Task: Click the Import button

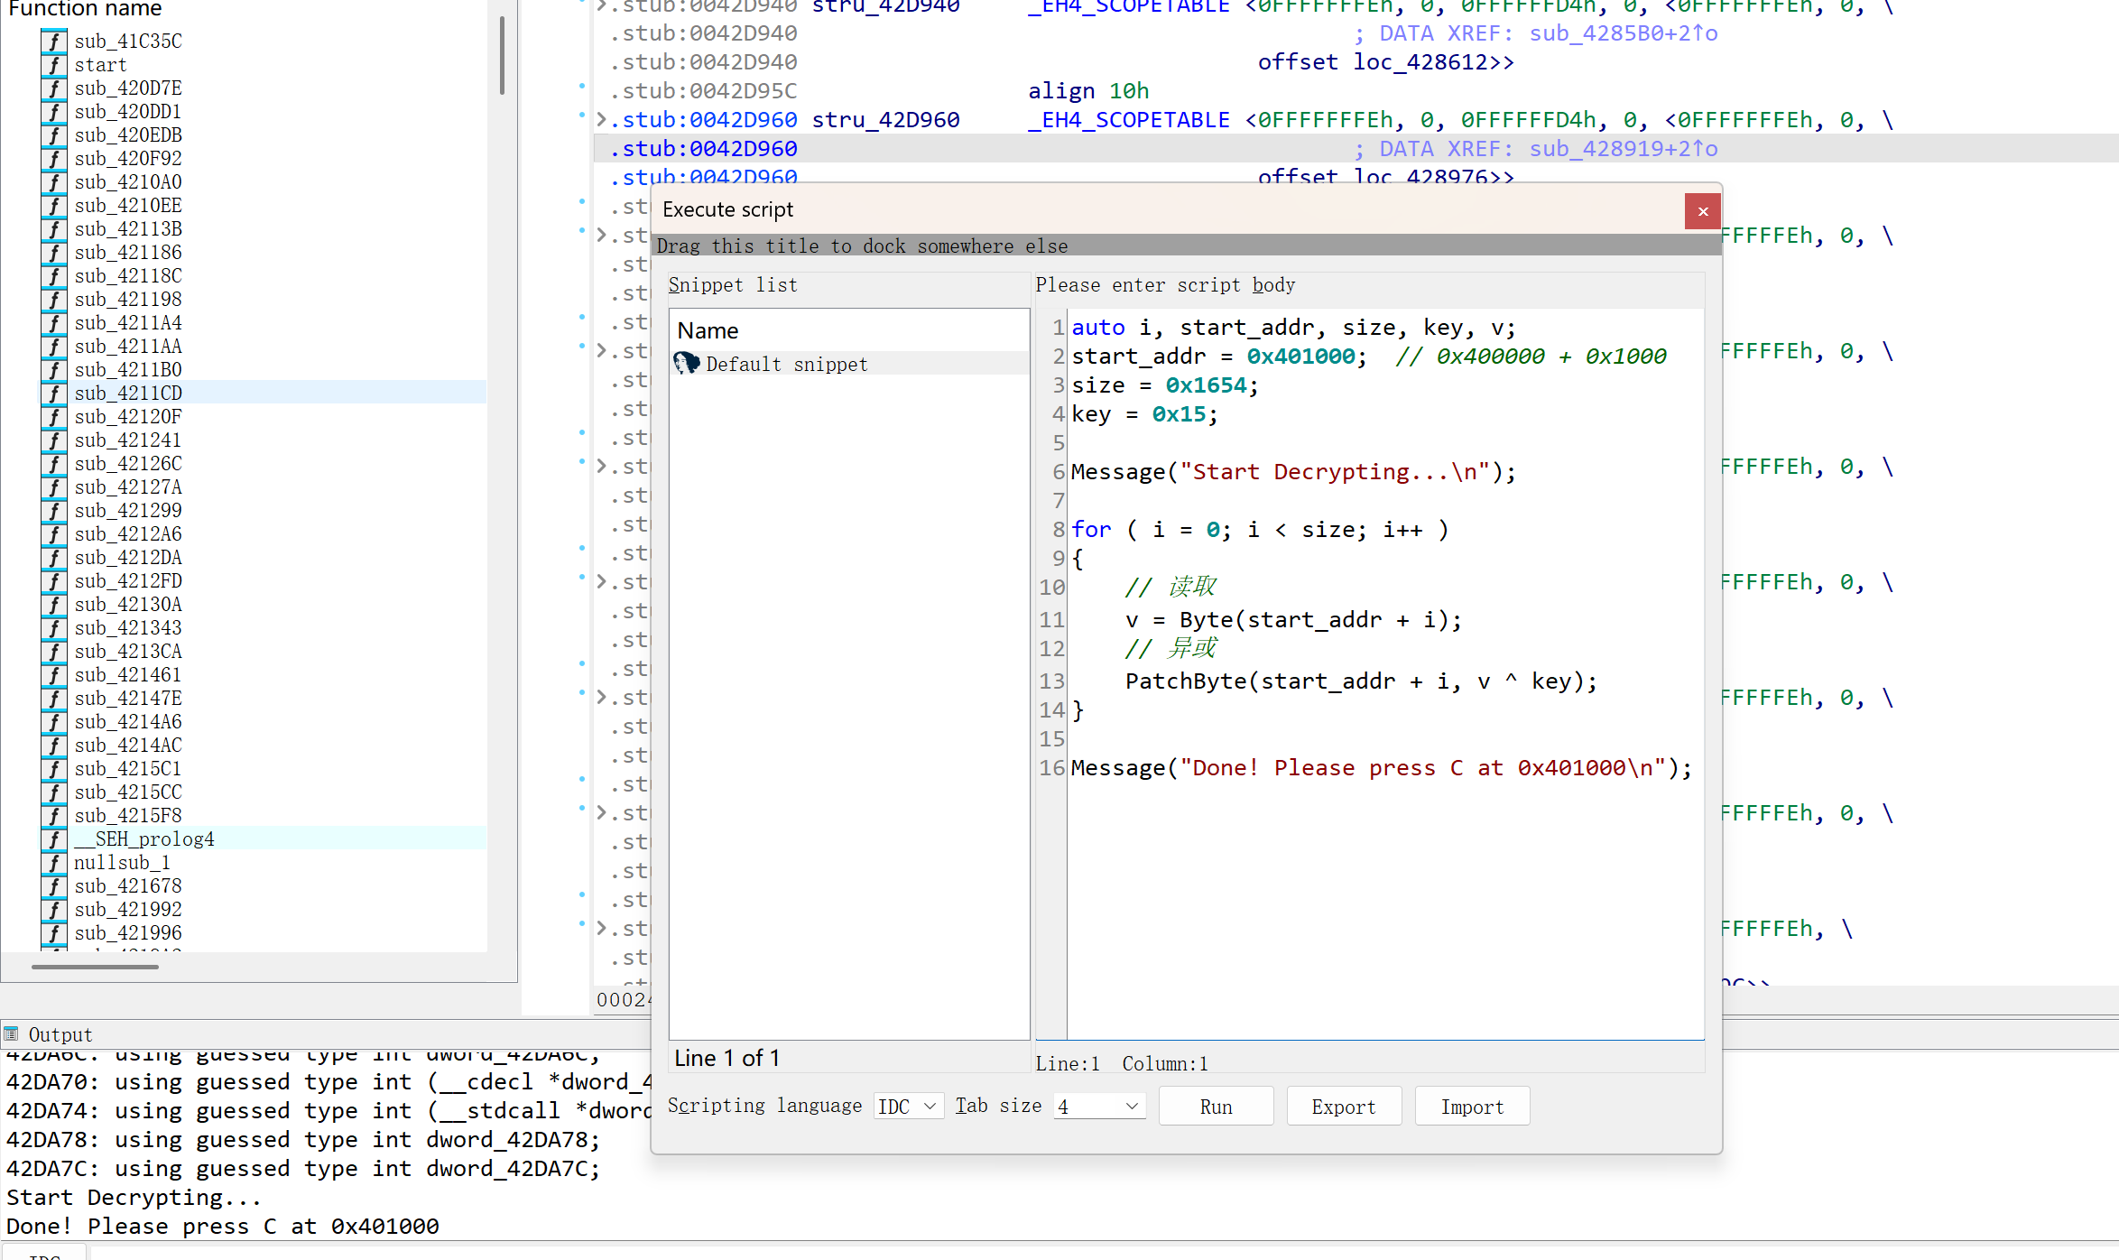Action: click(x=1471, y=1107)
